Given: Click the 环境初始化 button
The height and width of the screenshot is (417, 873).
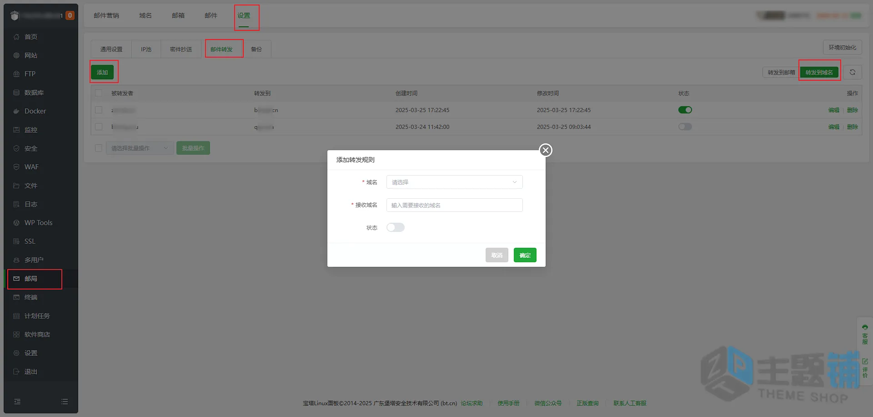Looking at the screenshot, I should pyautogui.click(x=842, y=47).
